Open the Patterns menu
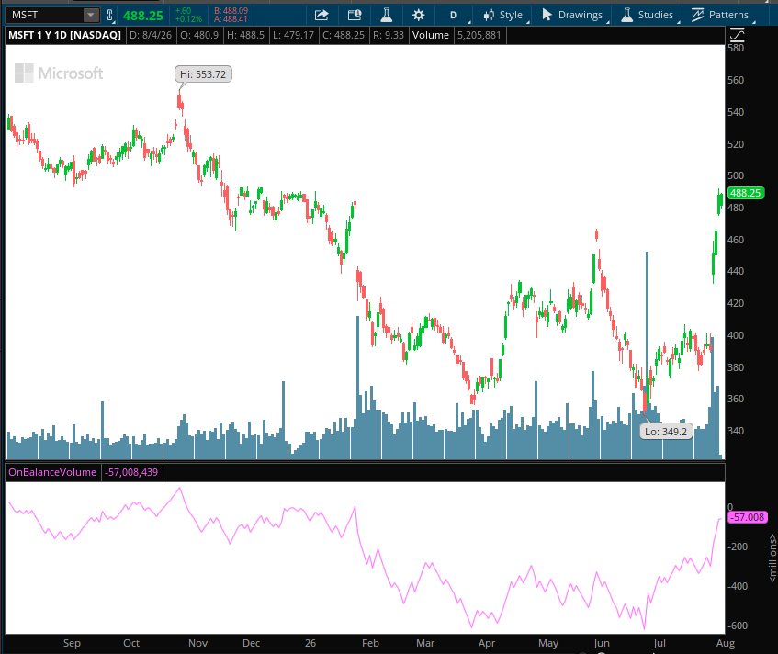This screenshot has height=654, width=778. (x=728, y=15)
